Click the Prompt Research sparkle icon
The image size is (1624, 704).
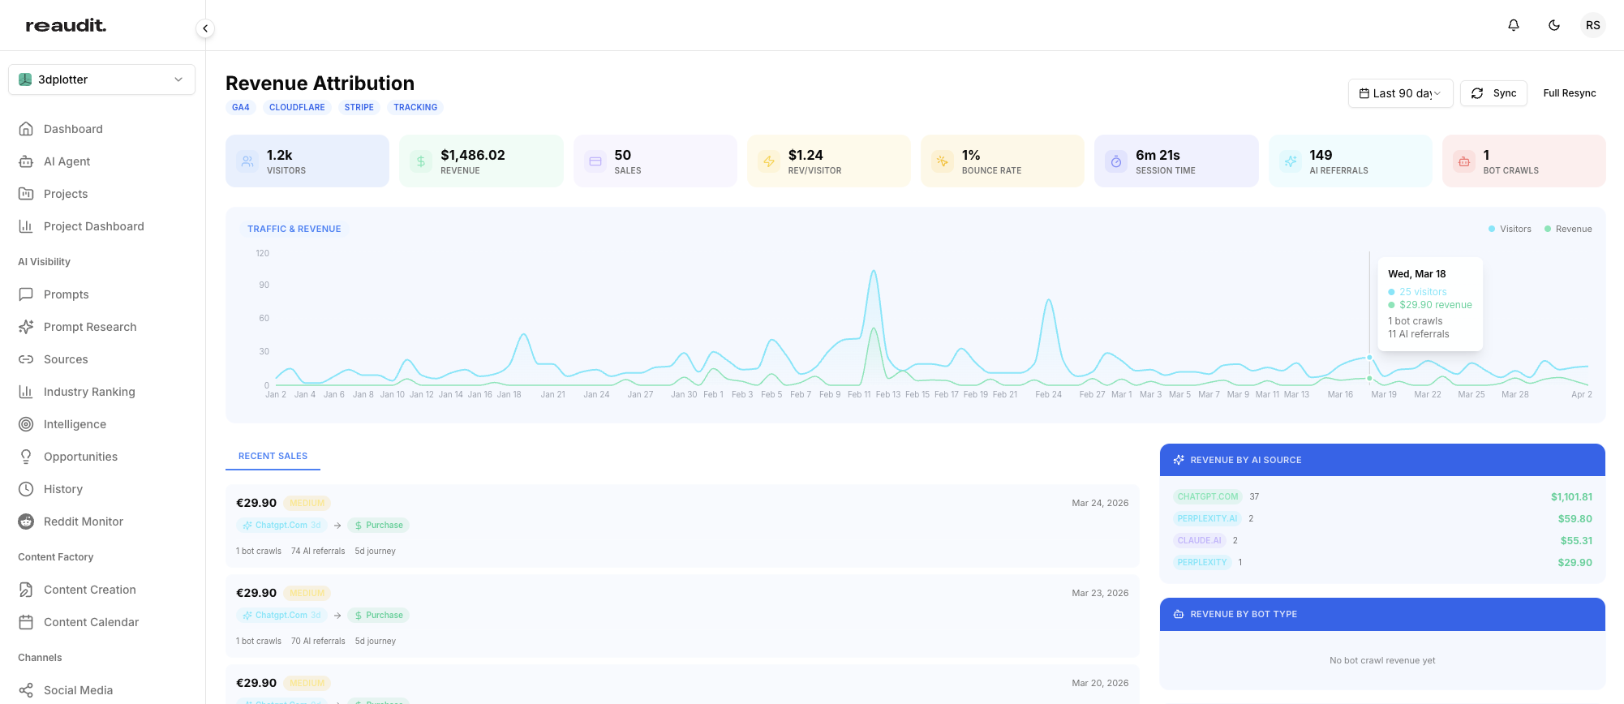(x=26, y=327)
